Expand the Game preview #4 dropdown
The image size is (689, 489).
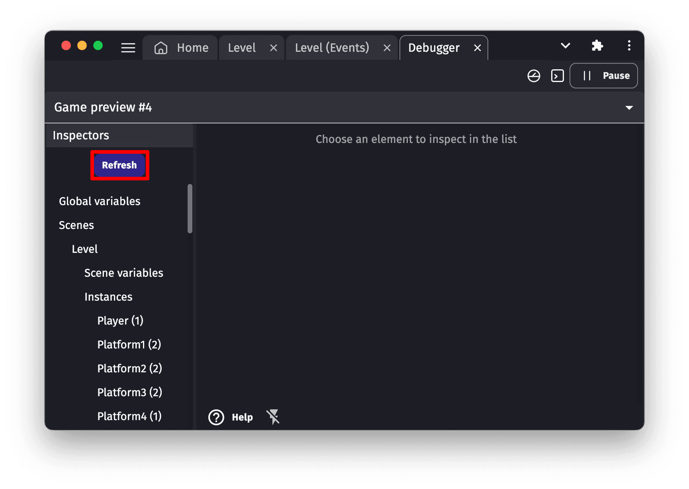click(x=629, y=108)
